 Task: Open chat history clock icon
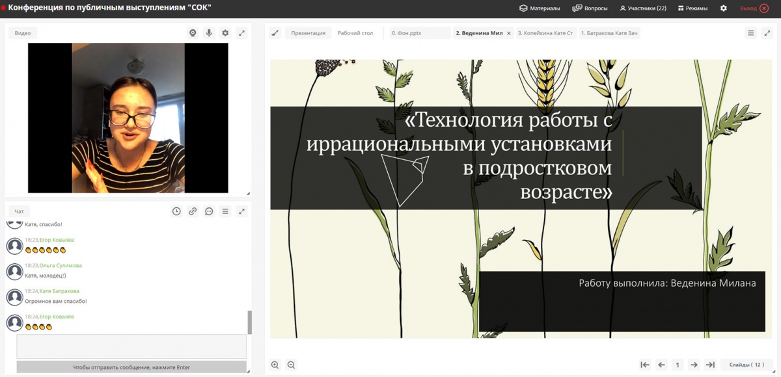click(x=176, y=211)
